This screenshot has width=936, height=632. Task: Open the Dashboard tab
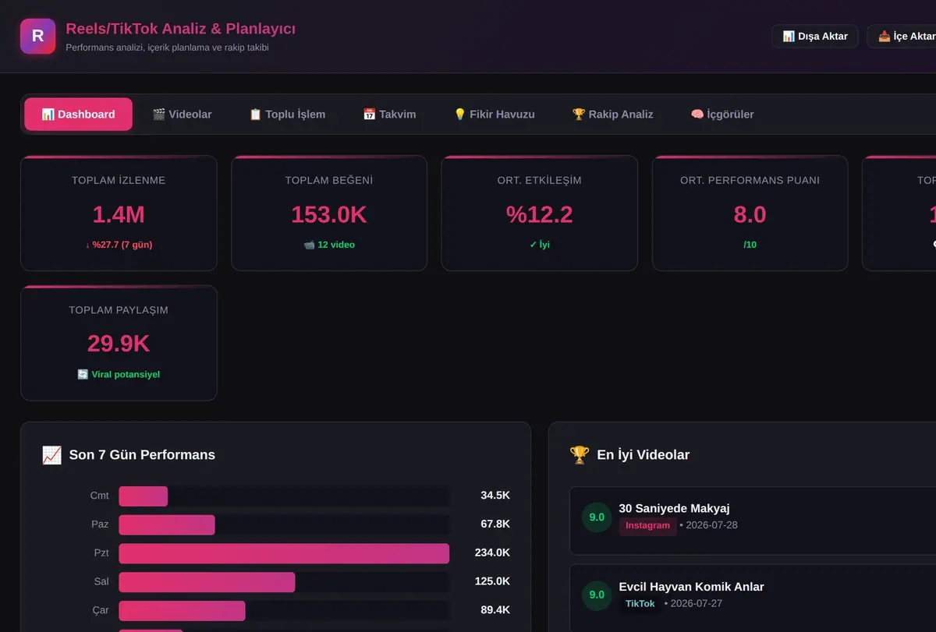(78, 115)
